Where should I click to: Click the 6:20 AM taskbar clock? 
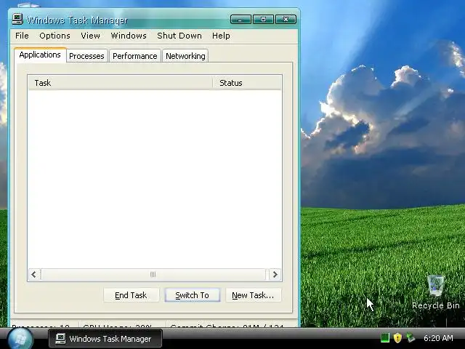click(x=438, y=338)
